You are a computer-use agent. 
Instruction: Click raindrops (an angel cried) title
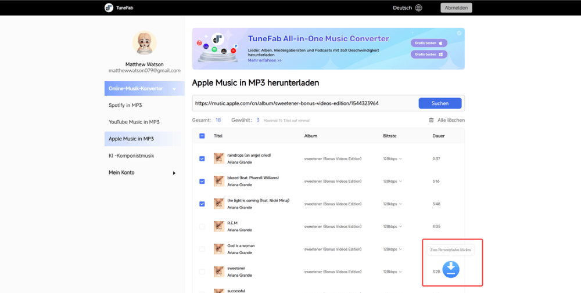[249, 155]
